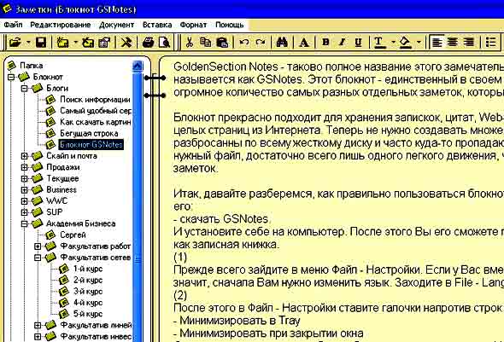
Task: Open the highlight color dropdown arrow
Action: click(419, 43)
